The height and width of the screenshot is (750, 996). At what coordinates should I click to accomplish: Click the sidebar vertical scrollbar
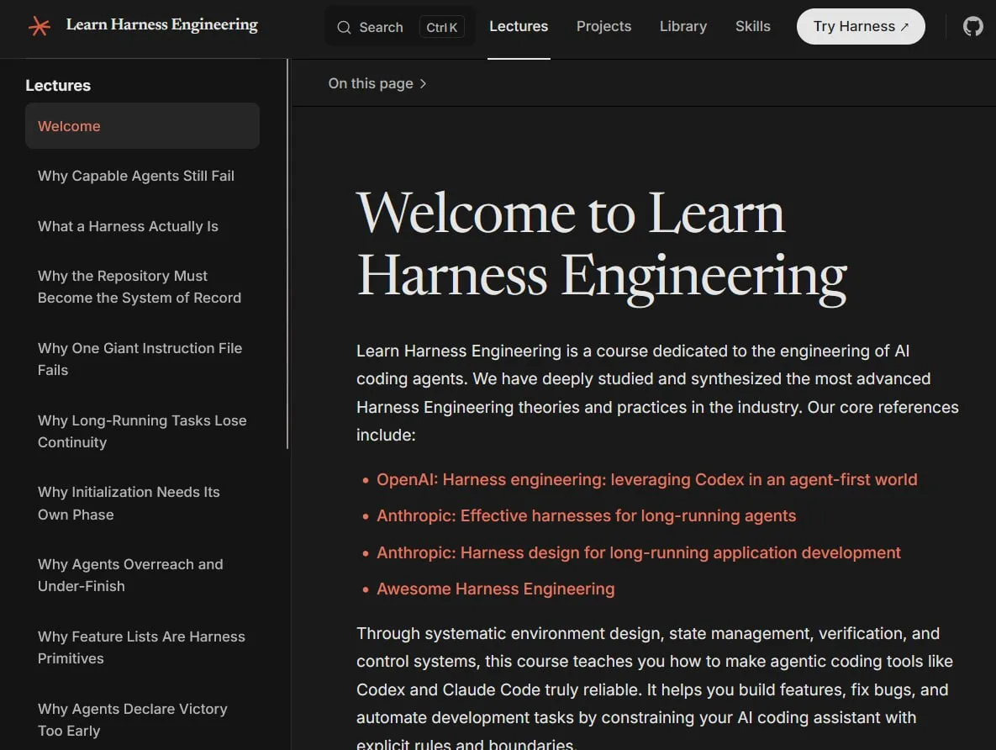(x=287, y=254)
